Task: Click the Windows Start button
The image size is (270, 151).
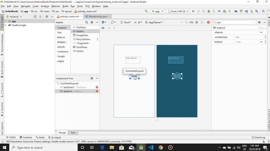Action: 4,147
